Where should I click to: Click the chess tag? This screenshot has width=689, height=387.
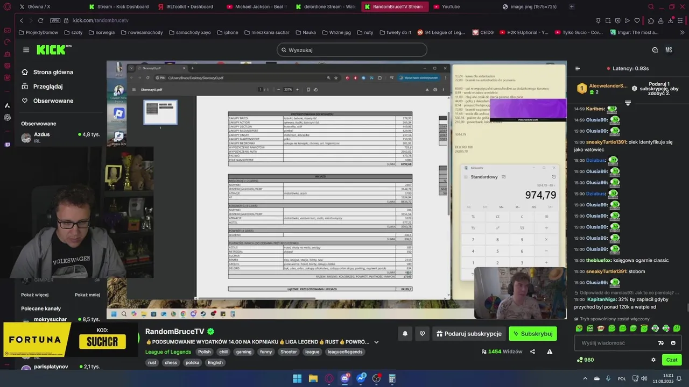tap(171, 363)
